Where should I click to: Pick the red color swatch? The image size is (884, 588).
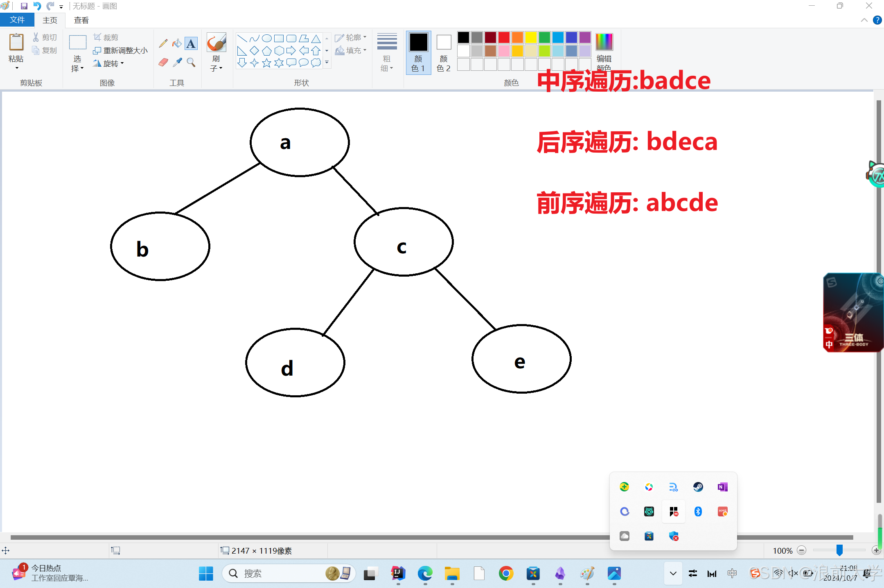pos(503,37)
